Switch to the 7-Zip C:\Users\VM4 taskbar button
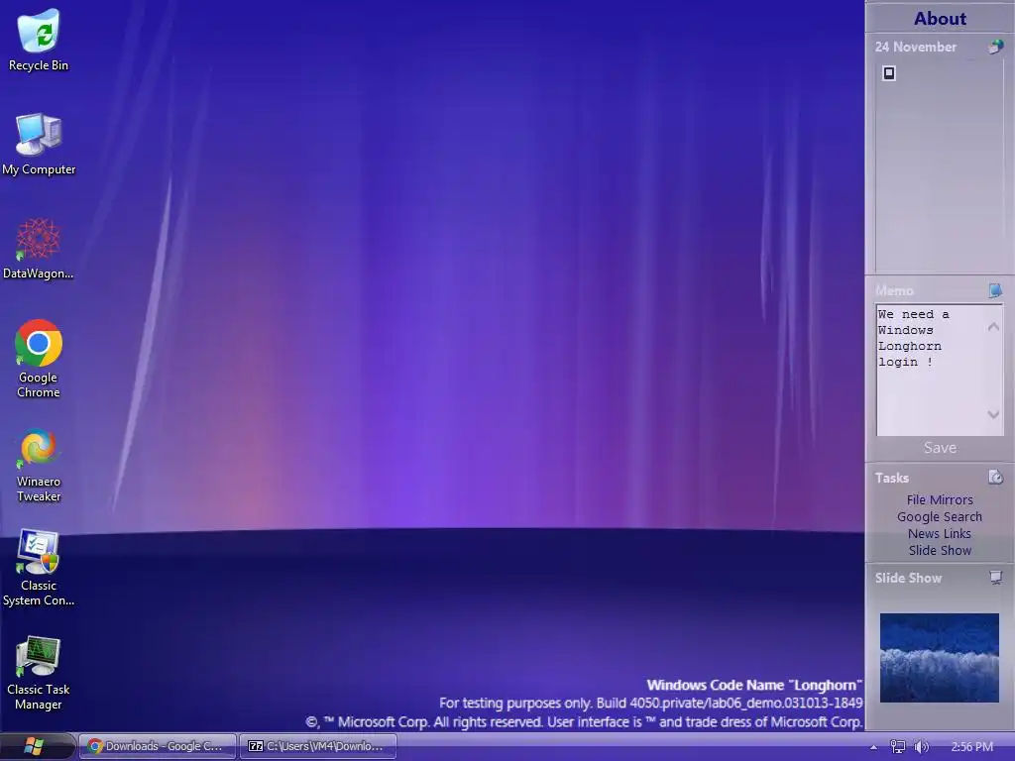 [x=317, y=746]
